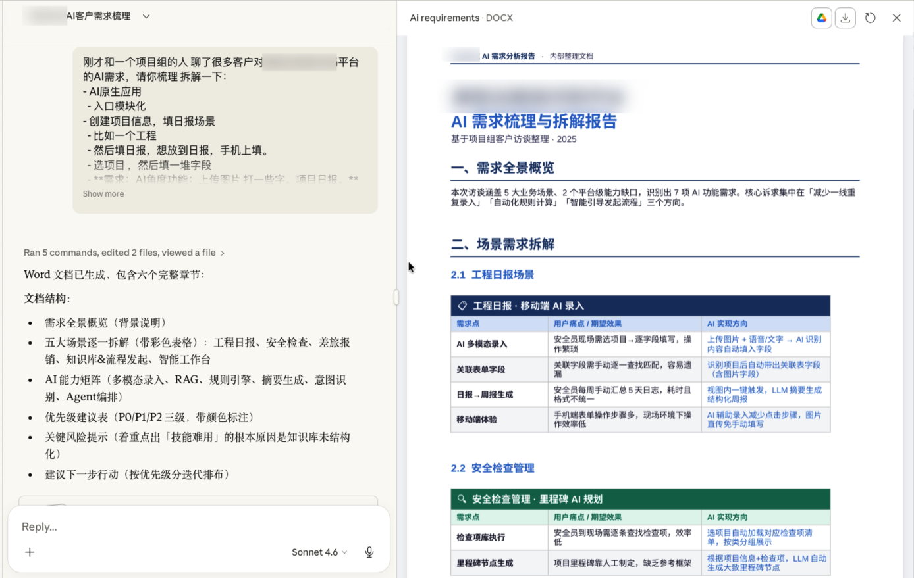Open document in Google Drive
Screen dimensions: 914x578
point(821,18)
